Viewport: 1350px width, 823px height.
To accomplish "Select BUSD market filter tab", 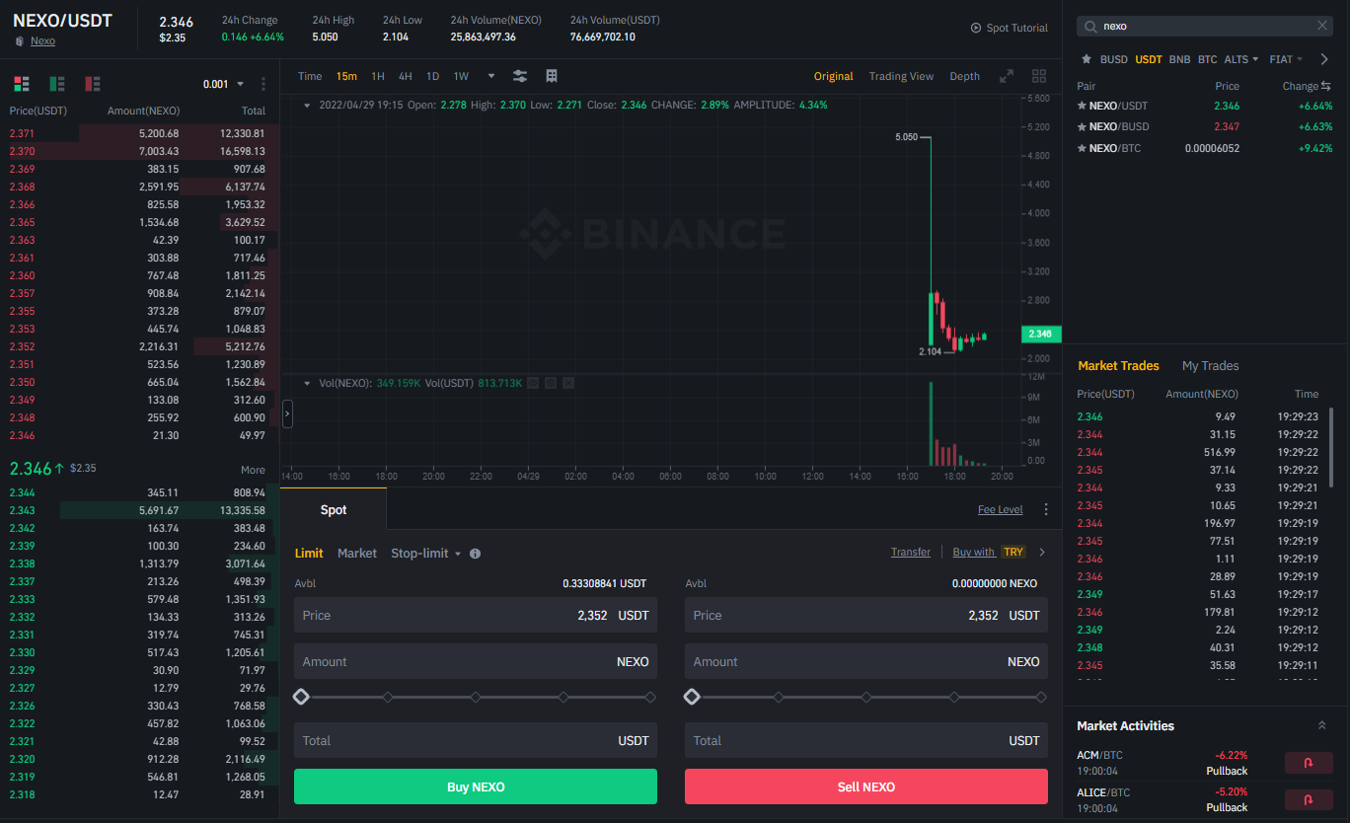I will [1113, 59].
